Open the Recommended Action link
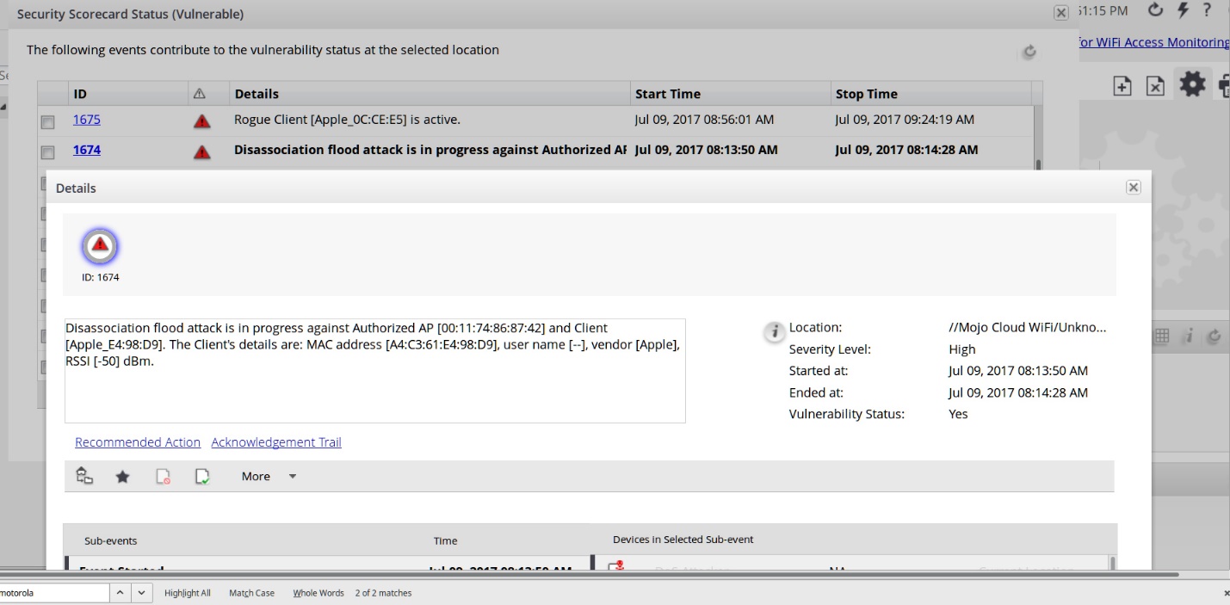The width and height of the screenshot is (1230, 605). pos(138,442)
